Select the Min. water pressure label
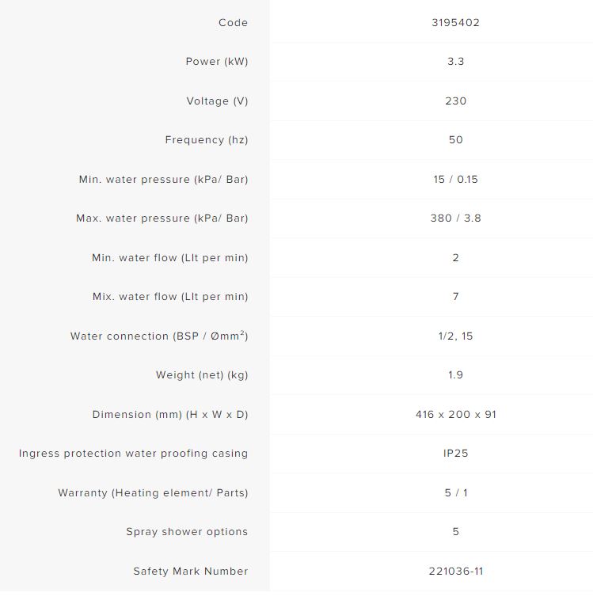593x604 pixels. [x=163, y=180]
